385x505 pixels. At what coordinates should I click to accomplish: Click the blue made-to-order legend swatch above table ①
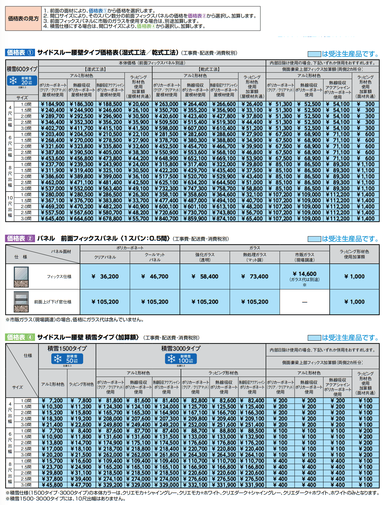314,54
